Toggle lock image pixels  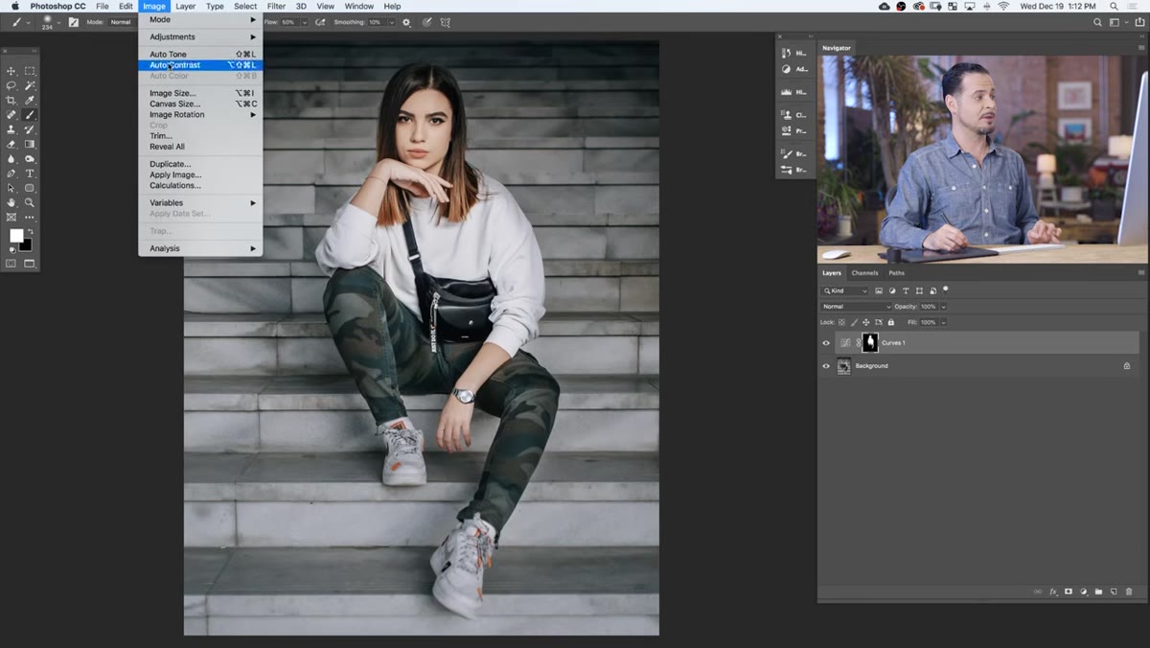[x=855, y=322]
